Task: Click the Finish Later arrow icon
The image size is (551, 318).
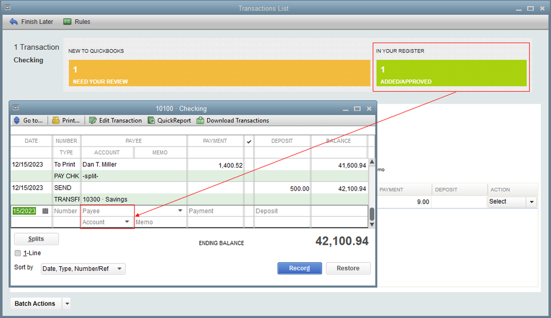Action: coord(14,21)
